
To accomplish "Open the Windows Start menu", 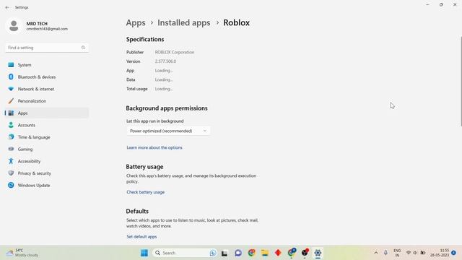I will click(144, 253).
